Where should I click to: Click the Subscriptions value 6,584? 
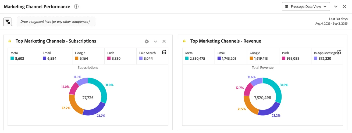pos(52,58)
